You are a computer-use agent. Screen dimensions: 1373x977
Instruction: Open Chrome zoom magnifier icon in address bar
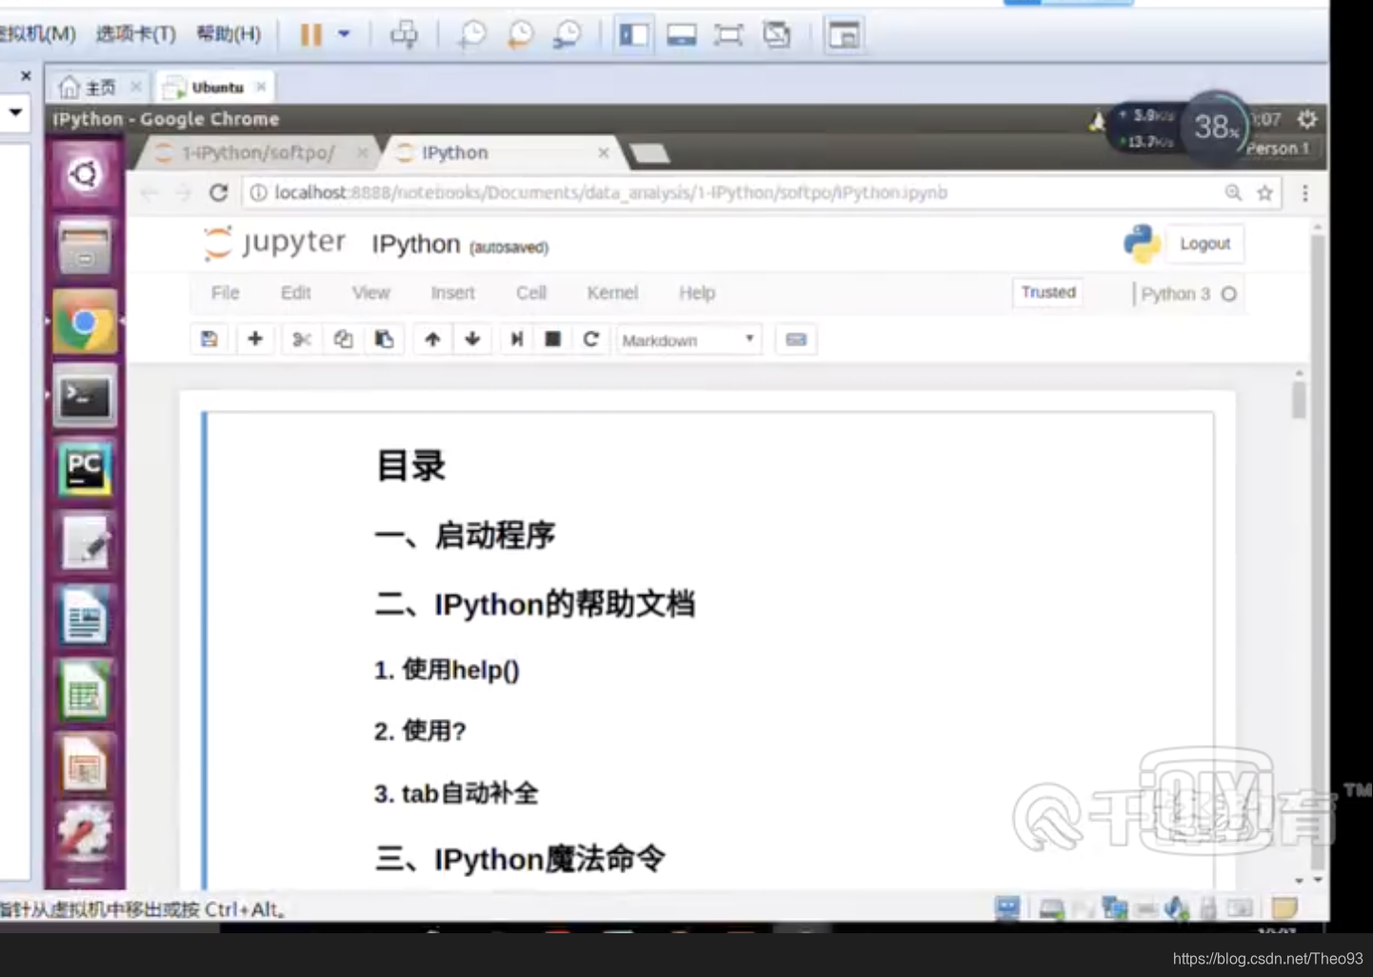click(1233, 193)
